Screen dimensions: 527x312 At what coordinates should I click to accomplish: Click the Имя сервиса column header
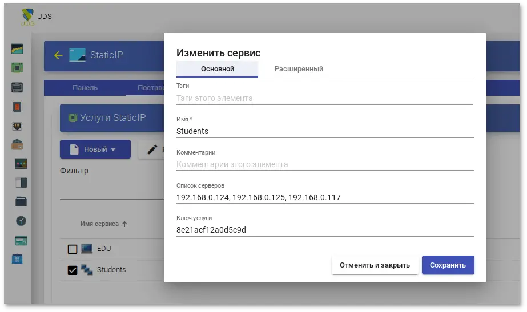pyautogui.click(x=99, y=224)
